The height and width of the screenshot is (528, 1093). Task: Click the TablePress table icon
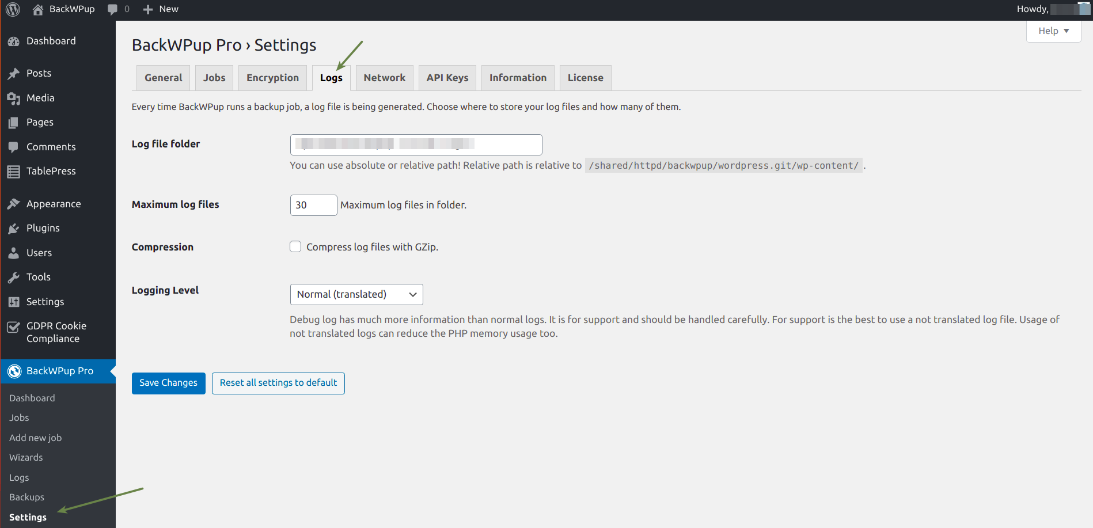[14, 172]
